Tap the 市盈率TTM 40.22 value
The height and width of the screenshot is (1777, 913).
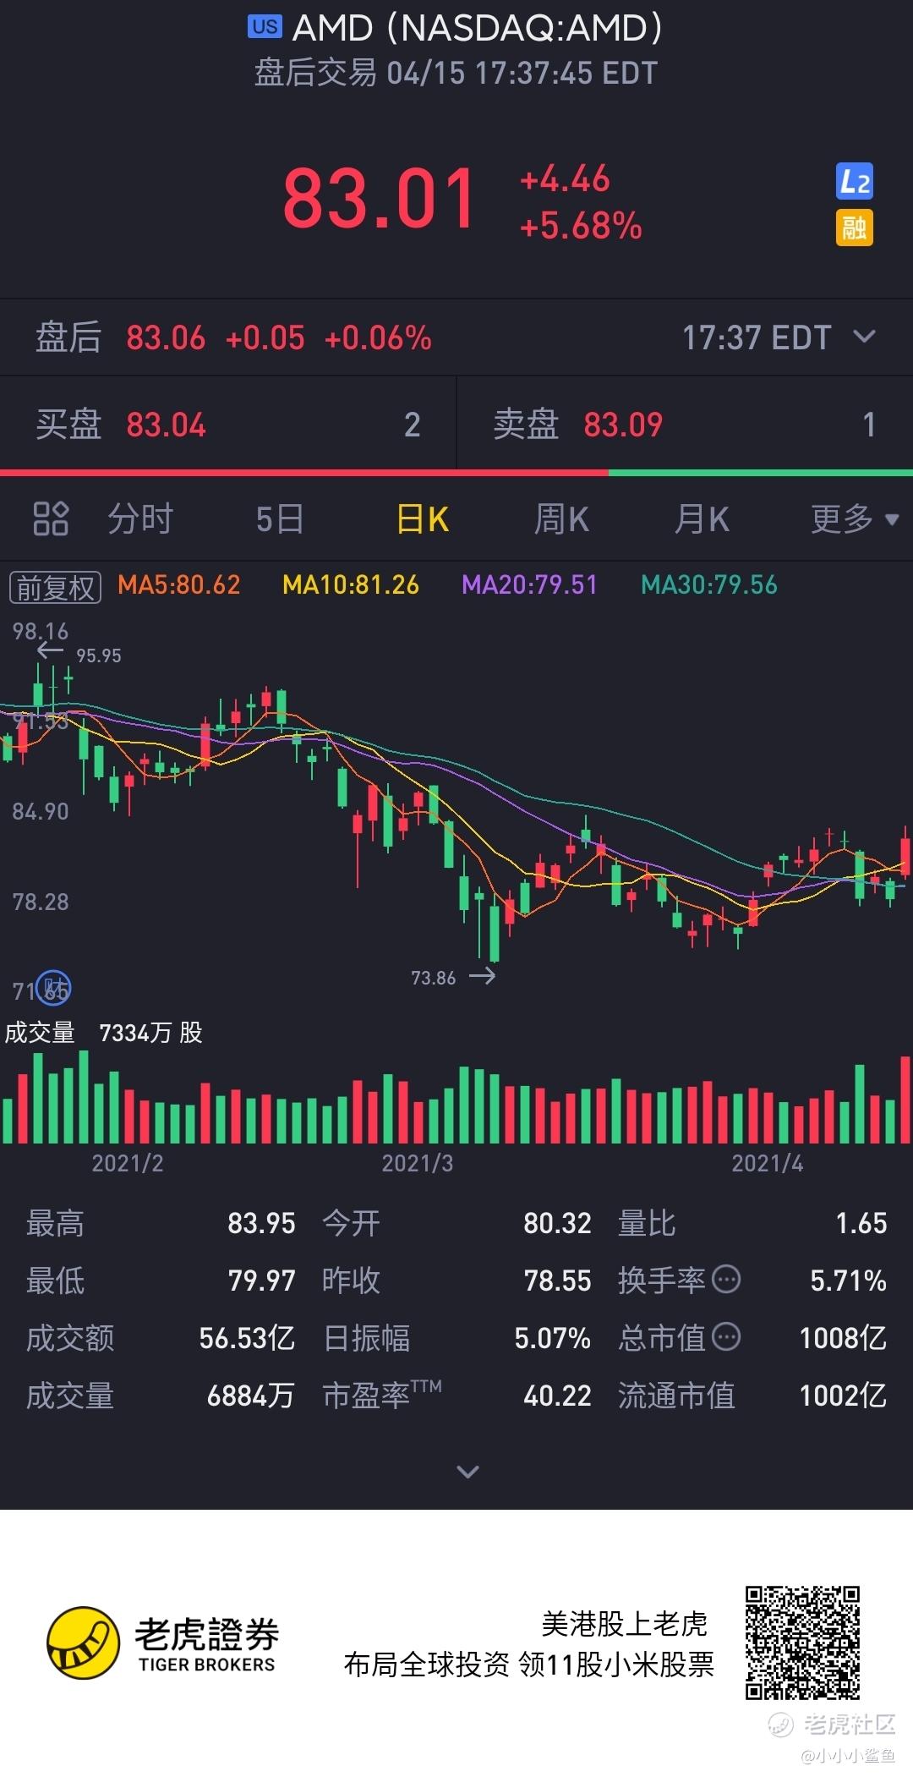pyautogui.click(x=557, y=1396)
